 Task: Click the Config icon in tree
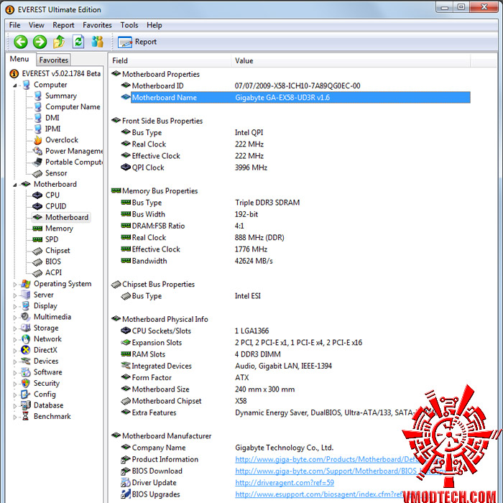pos(26,394)
